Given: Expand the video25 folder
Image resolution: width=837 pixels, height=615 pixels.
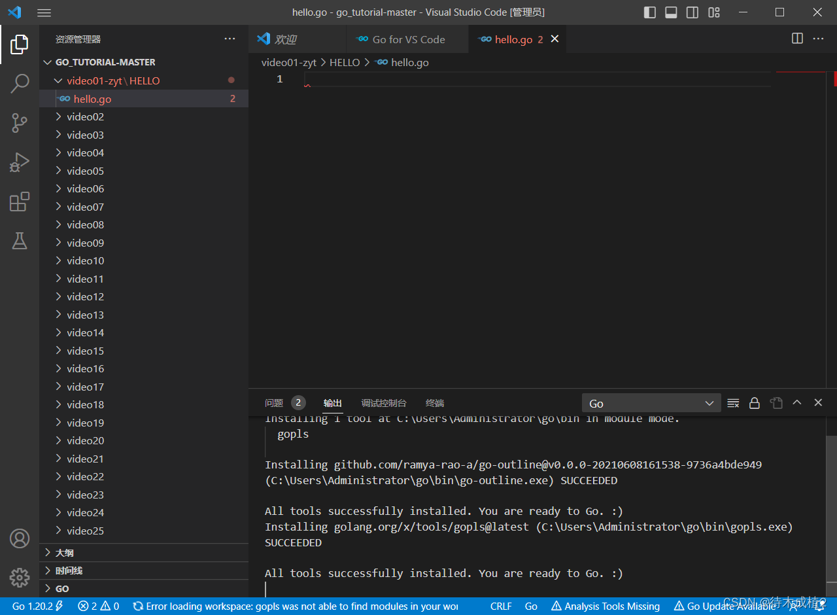Looking at the screenshot, I should (x=144, y=531).
